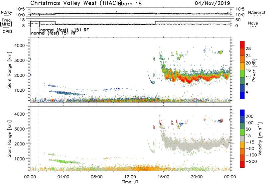Click the 'Freq. [MHz]' legend label
The height and width of the screenshot is (184, 266).
tap(6, 22)
